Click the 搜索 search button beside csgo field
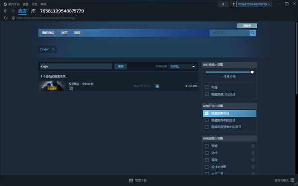298x186 pixels. pos(121,66)
